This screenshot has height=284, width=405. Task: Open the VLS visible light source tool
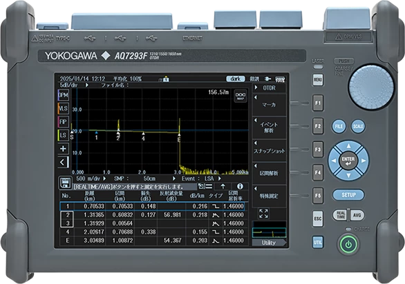click(64, 108)
